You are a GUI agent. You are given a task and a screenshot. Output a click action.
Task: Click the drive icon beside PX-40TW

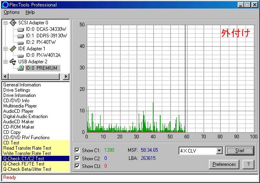[x=21, y=43]
